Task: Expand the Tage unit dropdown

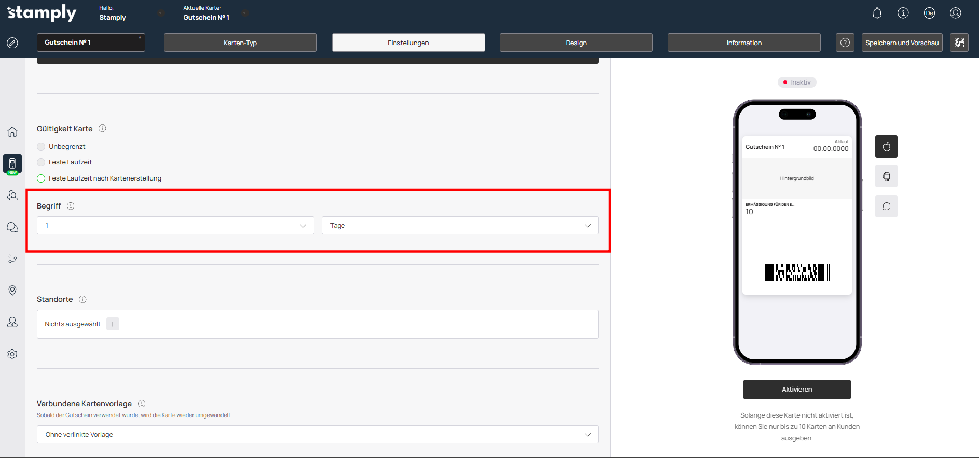Action: [x=460, y=226]
